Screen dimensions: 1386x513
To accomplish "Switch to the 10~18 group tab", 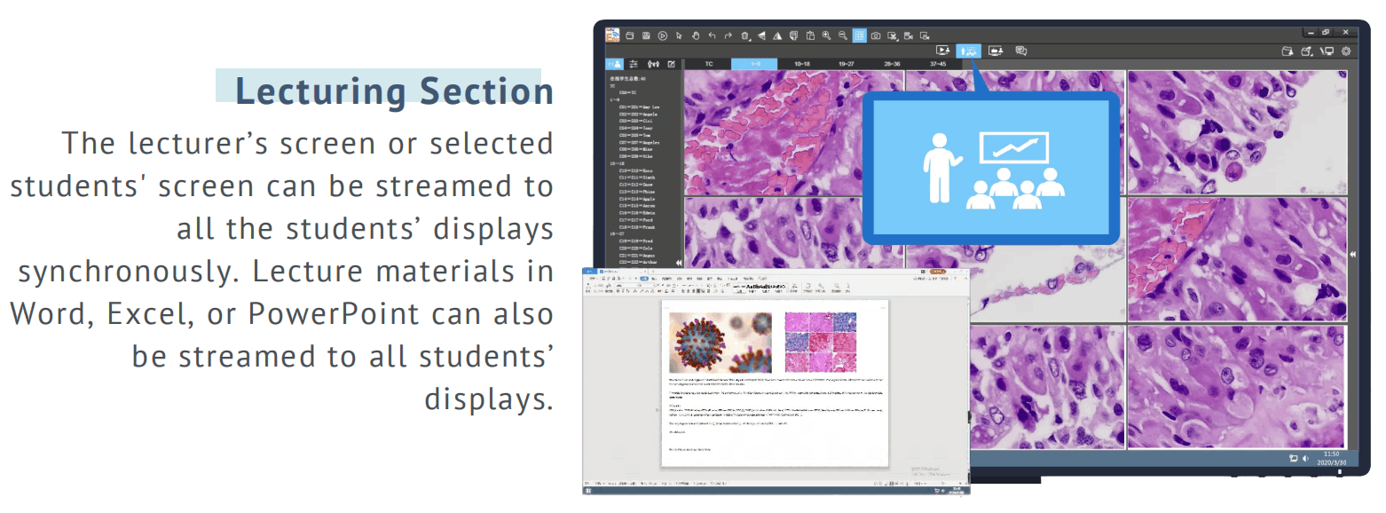I will (x=801, y=64).
